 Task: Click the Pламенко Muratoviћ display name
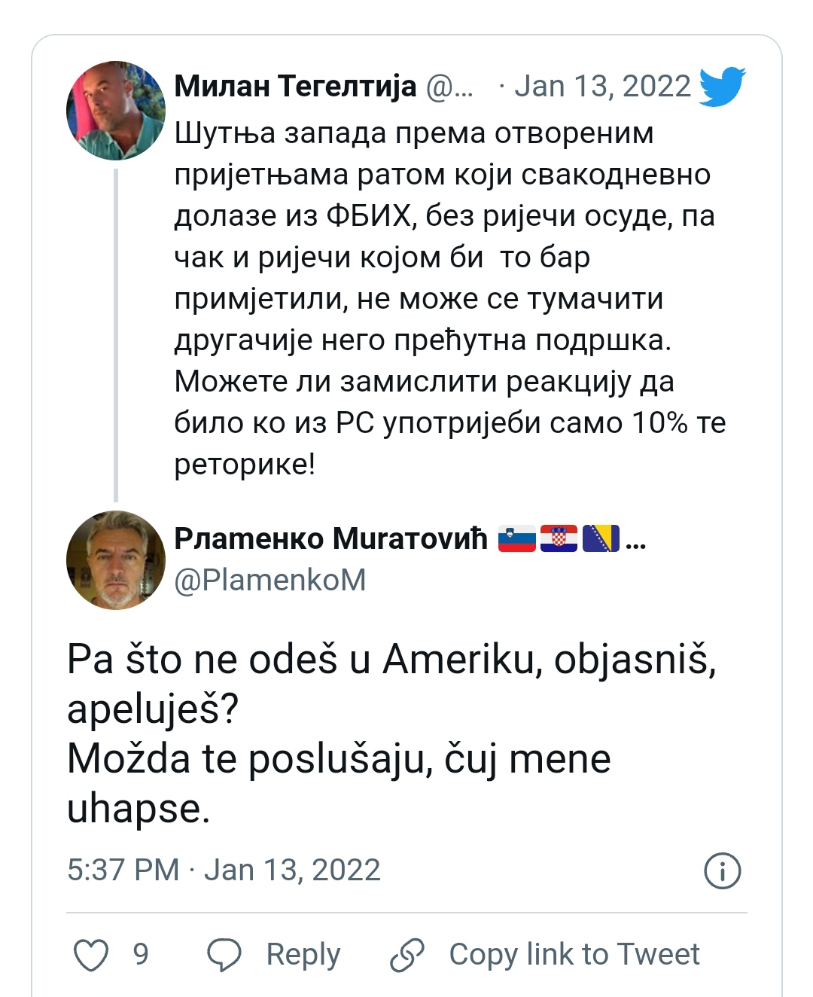pyautogui.click(x=331, y=539)
